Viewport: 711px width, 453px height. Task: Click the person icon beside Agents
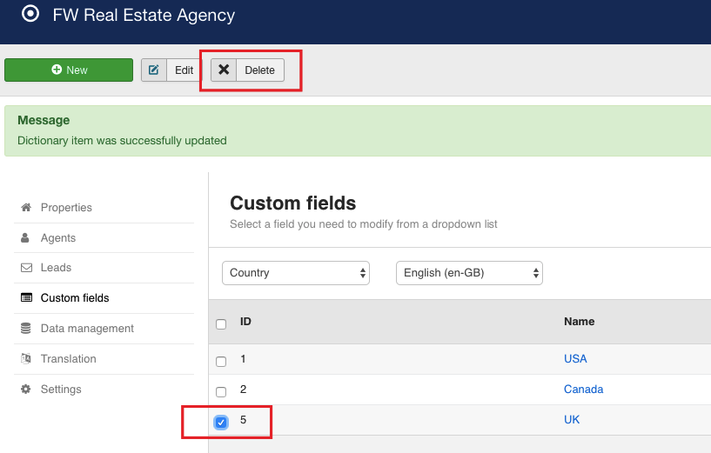26,238
